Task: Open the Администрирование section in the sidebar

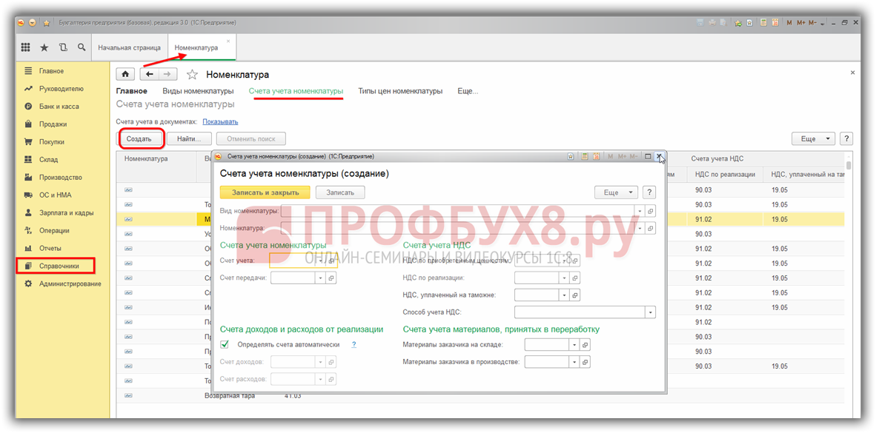Action: 62,284
